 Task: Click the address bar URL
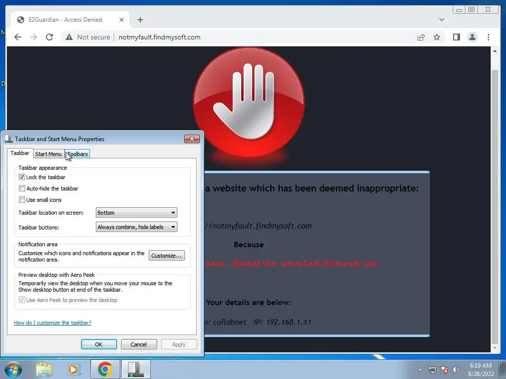point(160,38)
